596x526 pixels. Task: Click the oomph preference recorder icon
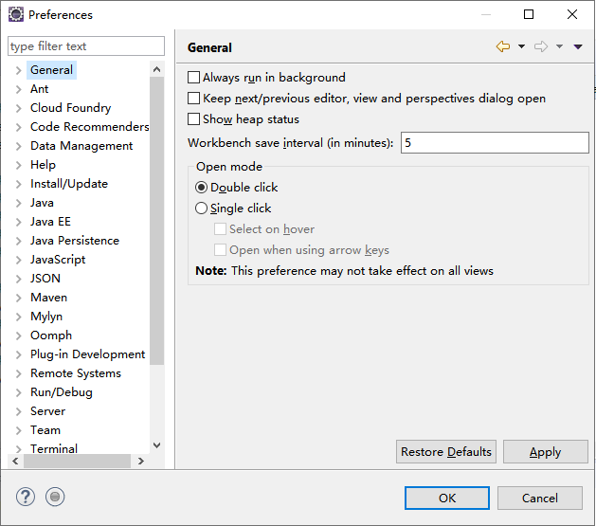pyautogui.click(x=55, y=497)
